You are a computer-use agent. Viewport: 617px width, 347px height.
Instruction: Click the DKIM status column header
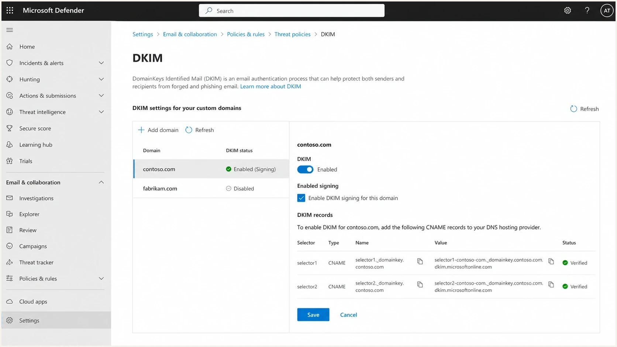pos(239,150)
